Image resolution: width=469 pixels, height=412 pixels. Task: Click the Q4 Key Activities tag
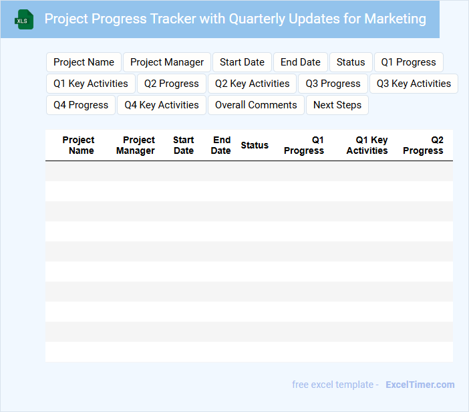162,105
